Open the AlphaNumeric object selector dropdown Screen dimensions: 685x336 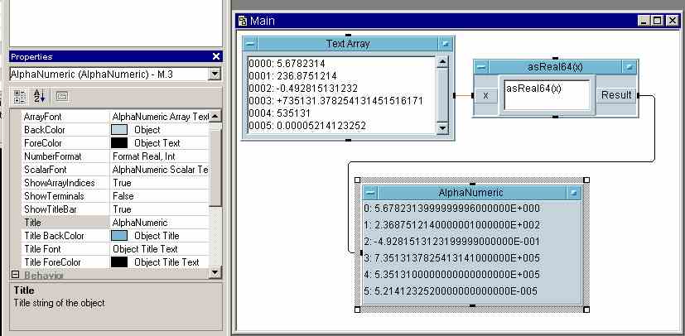tap(215, 74)
